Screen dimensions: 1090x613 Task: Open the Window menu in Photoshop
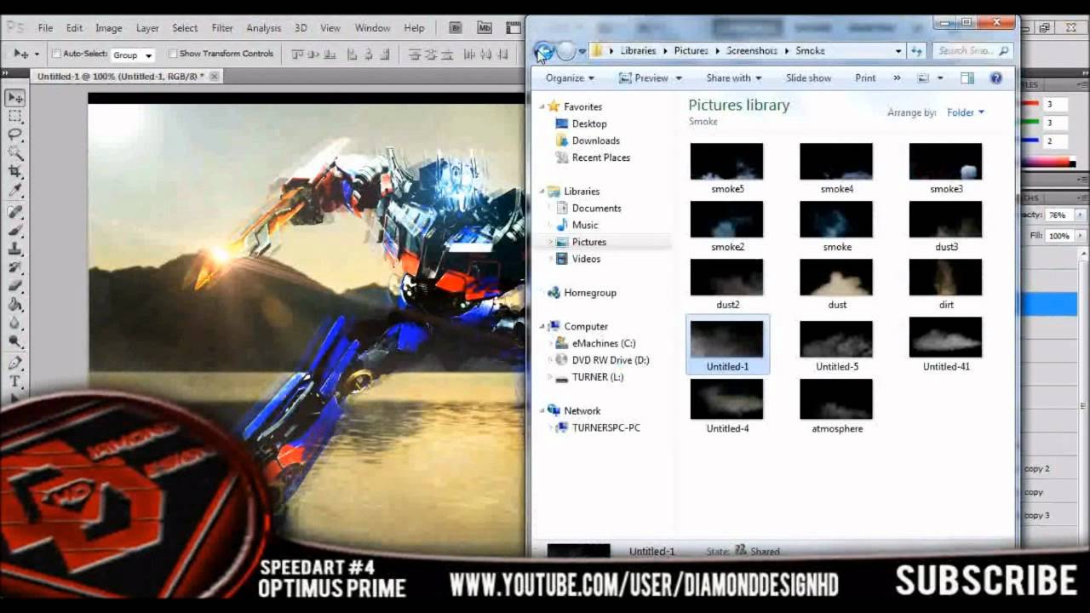tap(372, 28)
